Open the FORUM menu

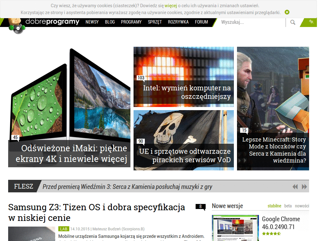click(202, 22)
